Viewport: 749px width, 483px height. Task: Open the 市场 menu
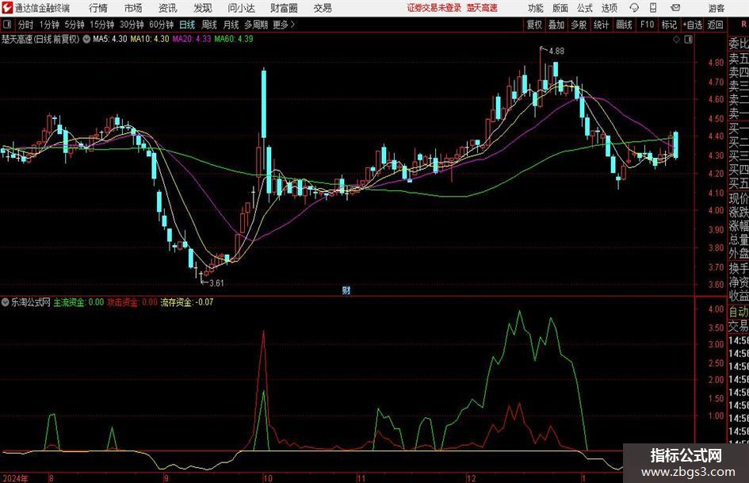pos(133,8)
